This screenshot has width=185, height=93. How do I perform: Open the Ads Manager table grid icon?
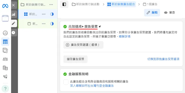[x=5, y=42]
